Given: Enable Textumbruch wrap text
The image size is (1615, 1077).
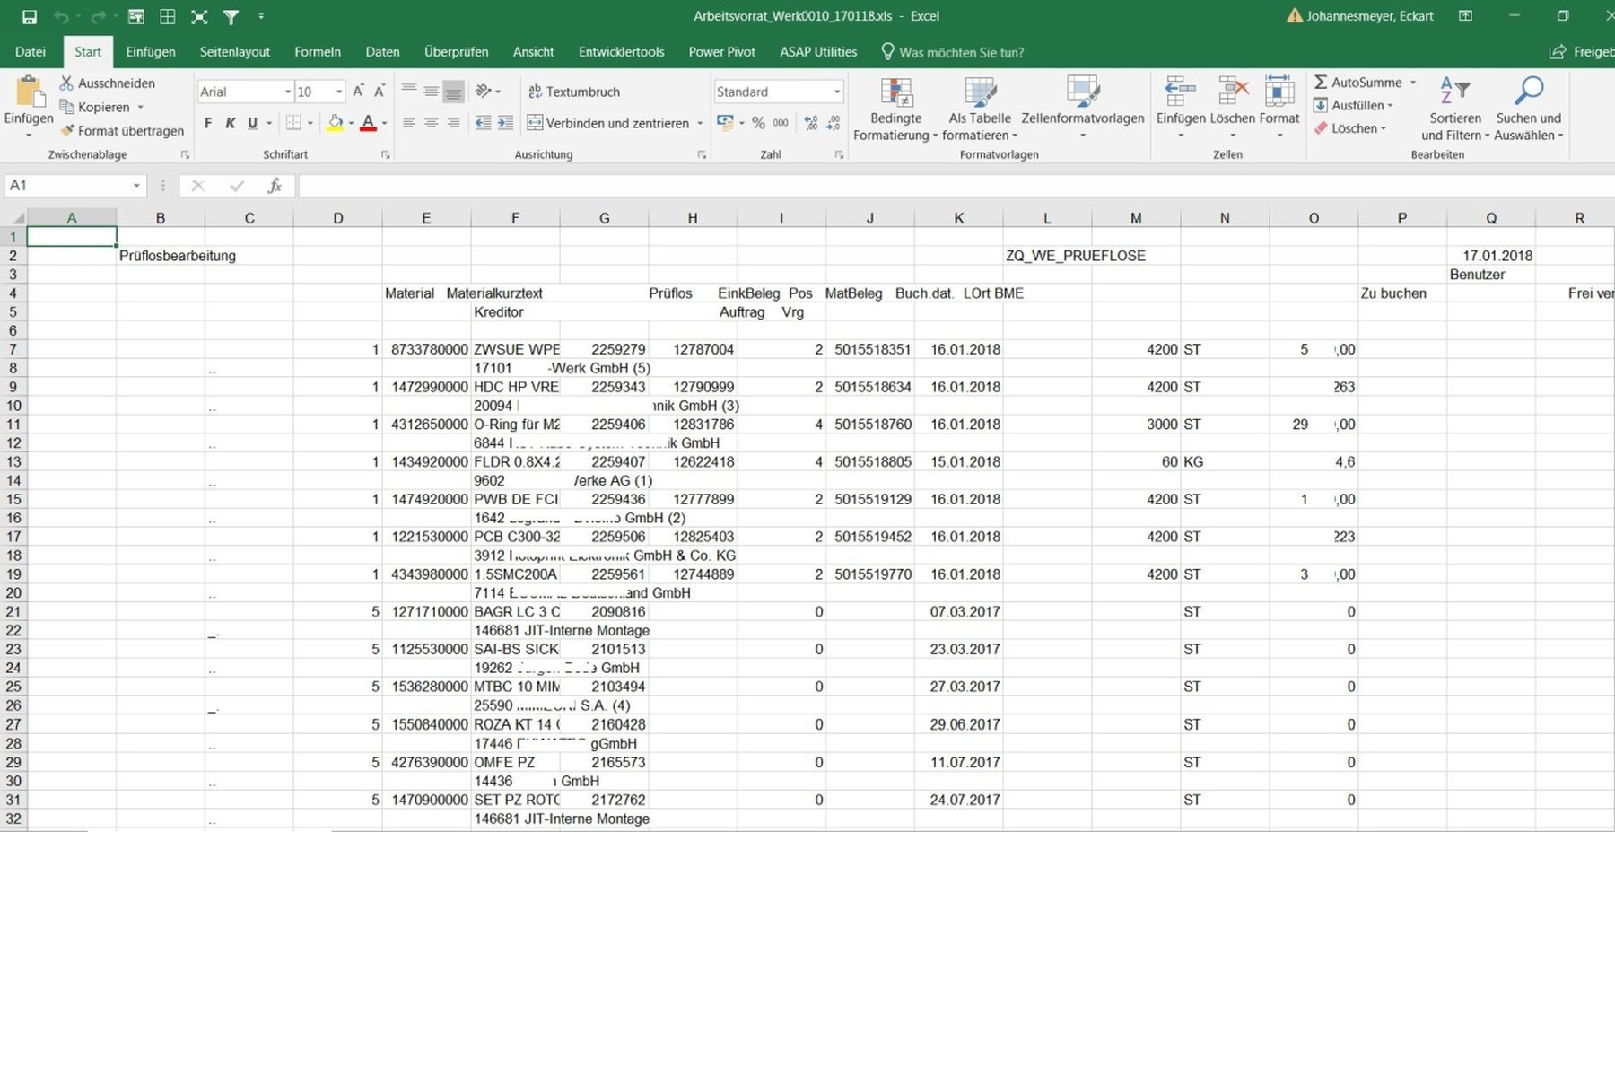Looking at the screenshot, I should 573,92.
